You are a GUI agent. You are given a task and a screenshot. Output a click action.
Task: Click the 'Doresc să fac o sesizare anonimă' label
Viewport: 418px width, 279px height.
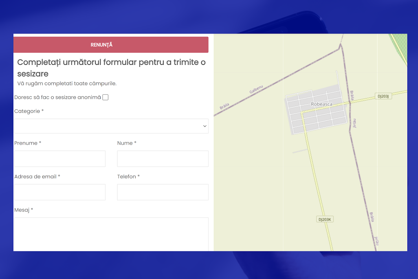[x=58, y=97]
